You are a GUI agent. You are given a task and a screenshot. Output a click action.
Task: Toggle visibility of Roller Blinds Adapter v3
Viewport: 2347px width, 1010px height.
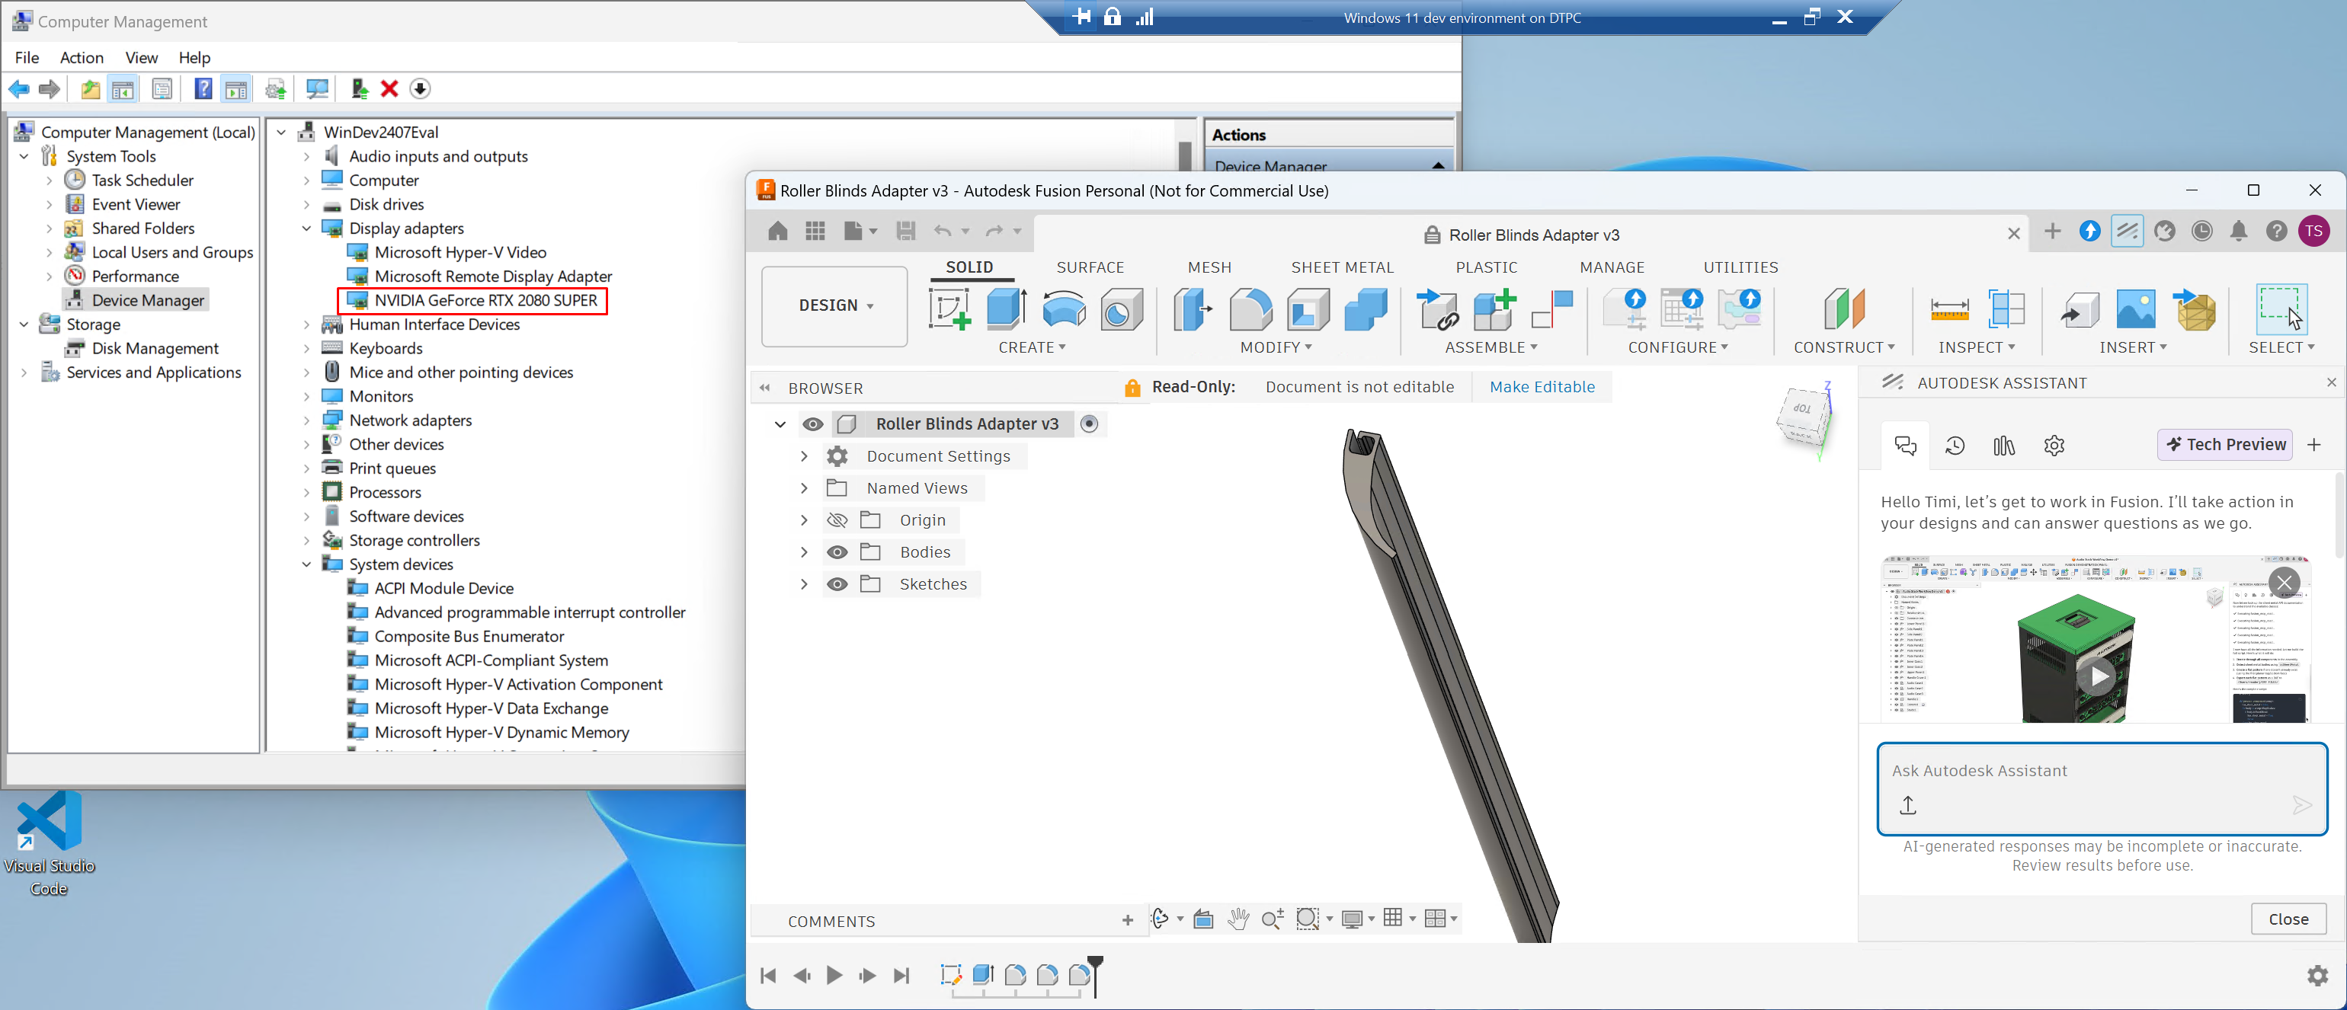(813, 424)
